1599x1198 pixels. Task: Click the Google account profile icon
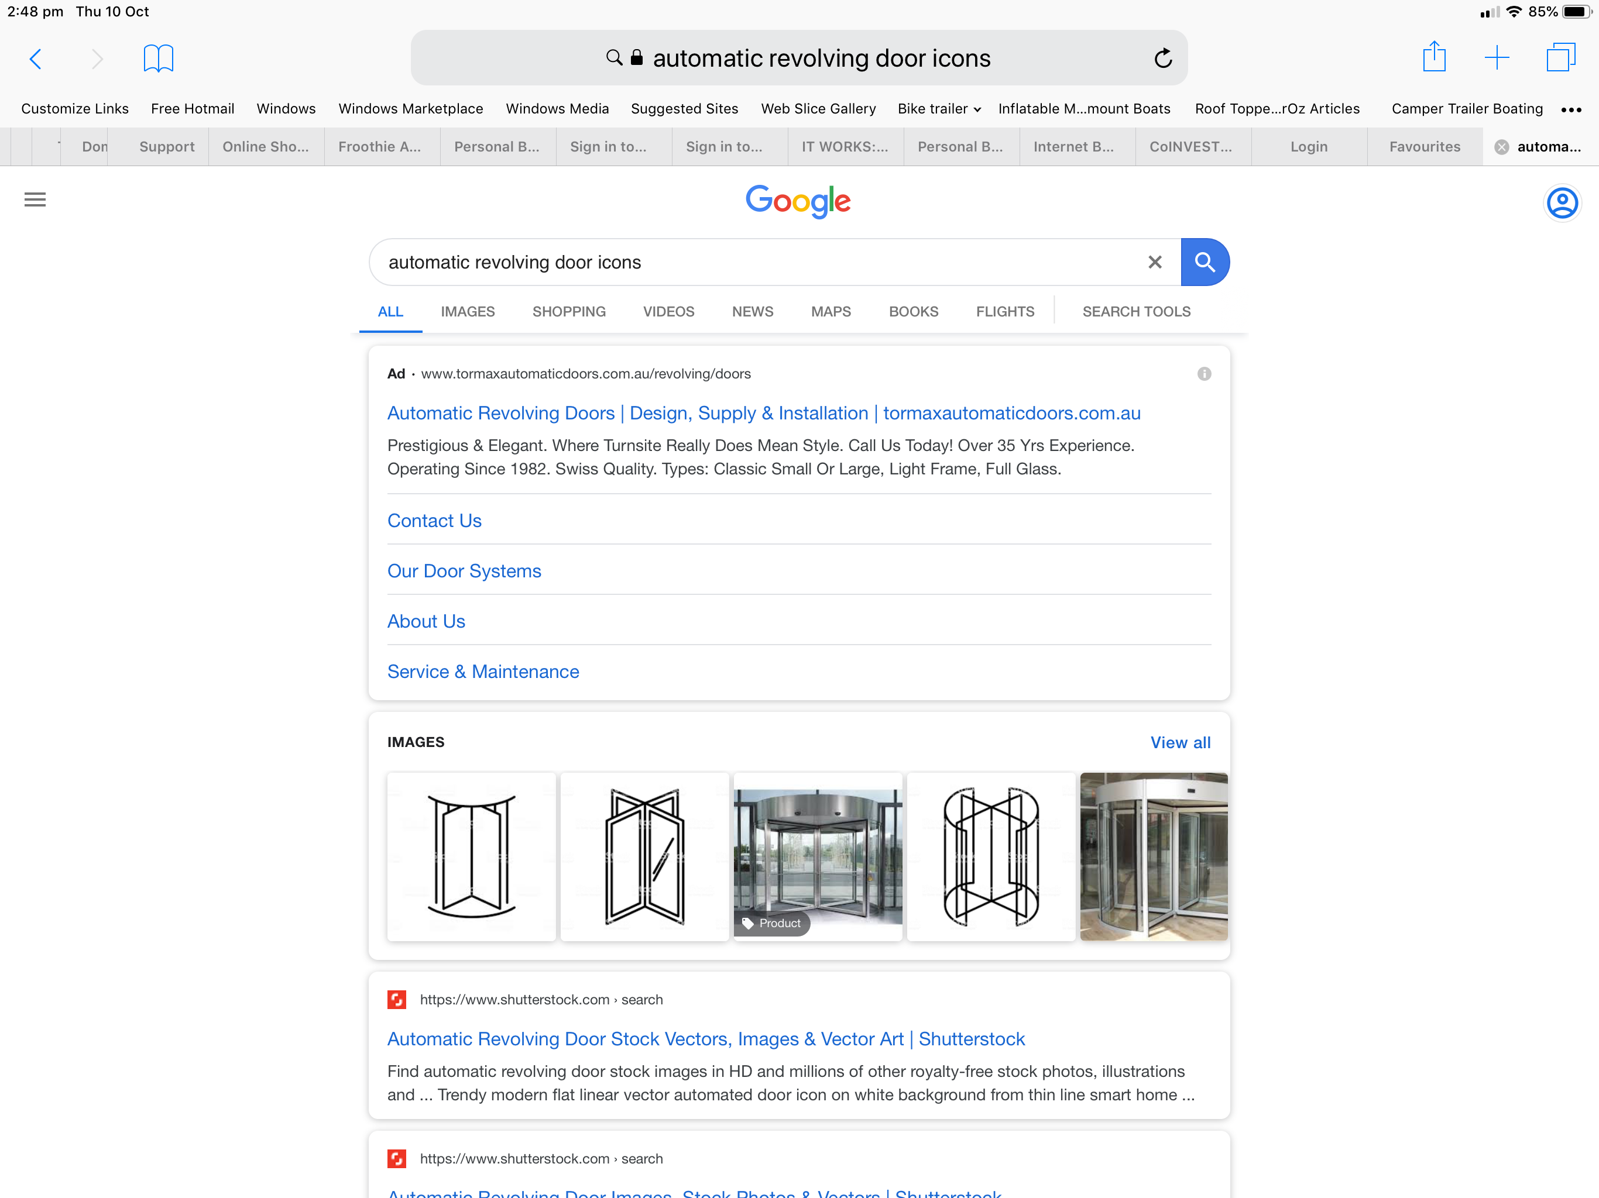(x=1562, y=203)
